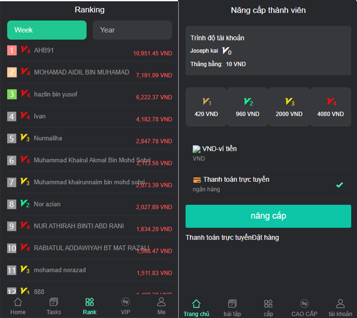357x318 pixels.
Task: Select VND-ví tiền wallet payment option
Action: pos(268,154)
